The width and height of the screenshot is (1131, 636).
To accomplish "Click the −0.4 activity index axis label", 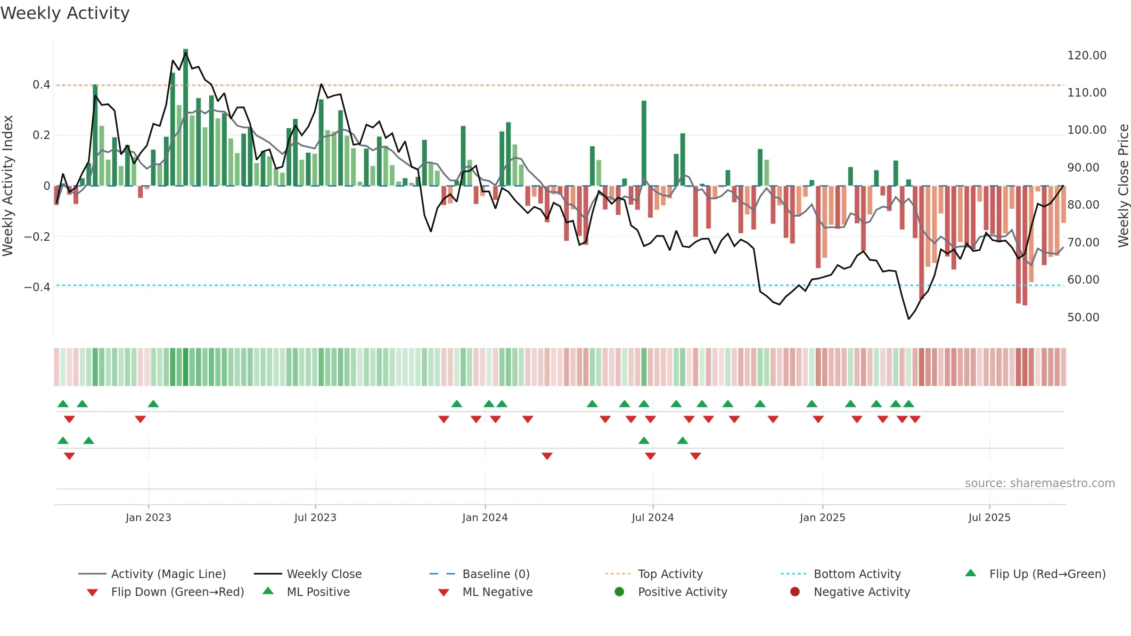I will click(37, 287).
